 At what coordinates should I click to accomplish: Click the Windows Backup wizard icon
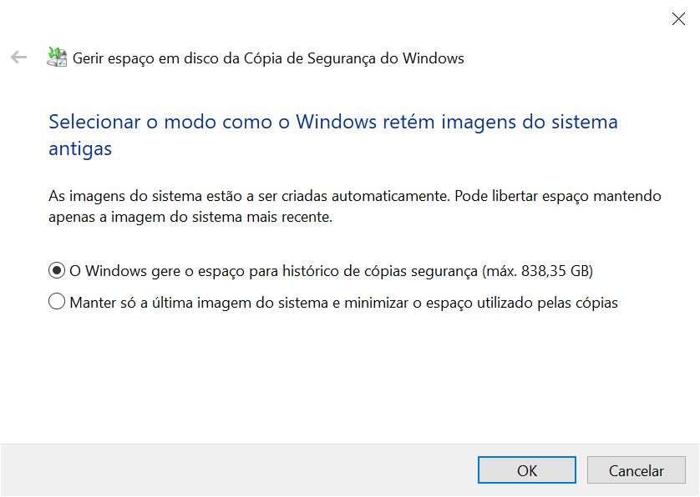[x=57, y=58]
